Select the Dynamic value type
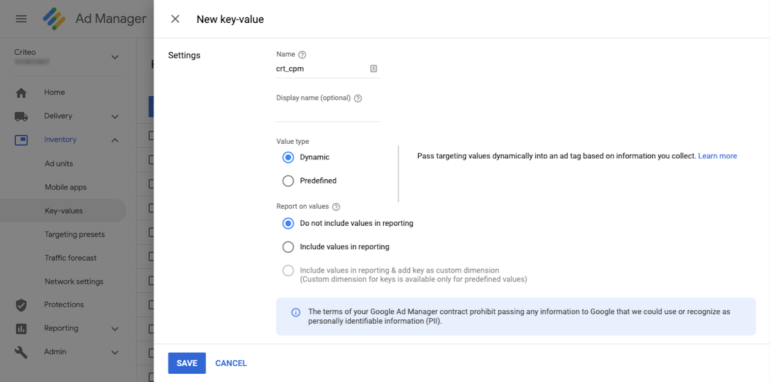This screenshot has width=770, height=382. pyautogui.click(x=288, y=157)
